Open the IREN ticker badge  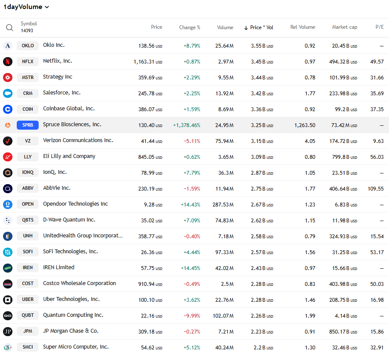[28, 268]
